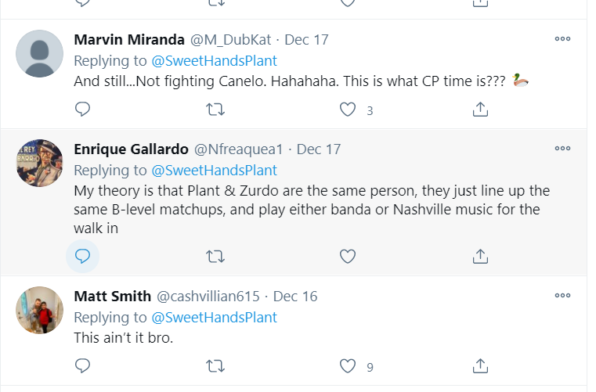
Task: Reply to Matt Smith's tweet
Action: (83, 365)
